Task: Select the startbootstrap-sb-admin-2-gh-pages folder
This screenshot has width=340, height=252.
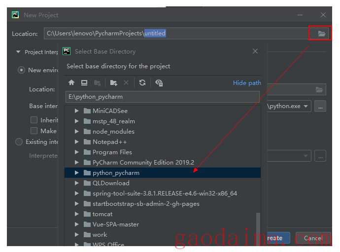Action: [146, 204]
